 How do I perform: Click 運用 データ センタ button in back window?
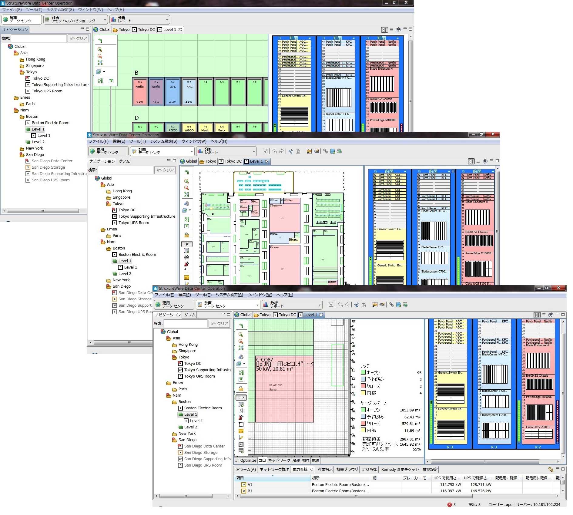coord(22,20)
